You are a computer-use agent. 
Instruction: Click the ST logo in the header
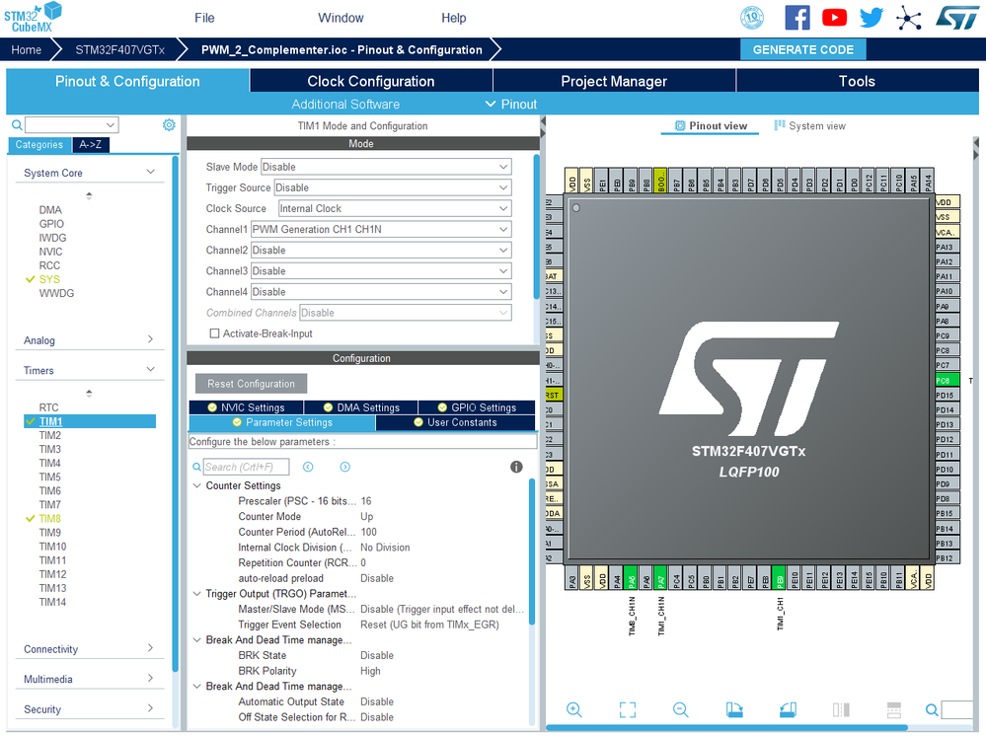957,18
